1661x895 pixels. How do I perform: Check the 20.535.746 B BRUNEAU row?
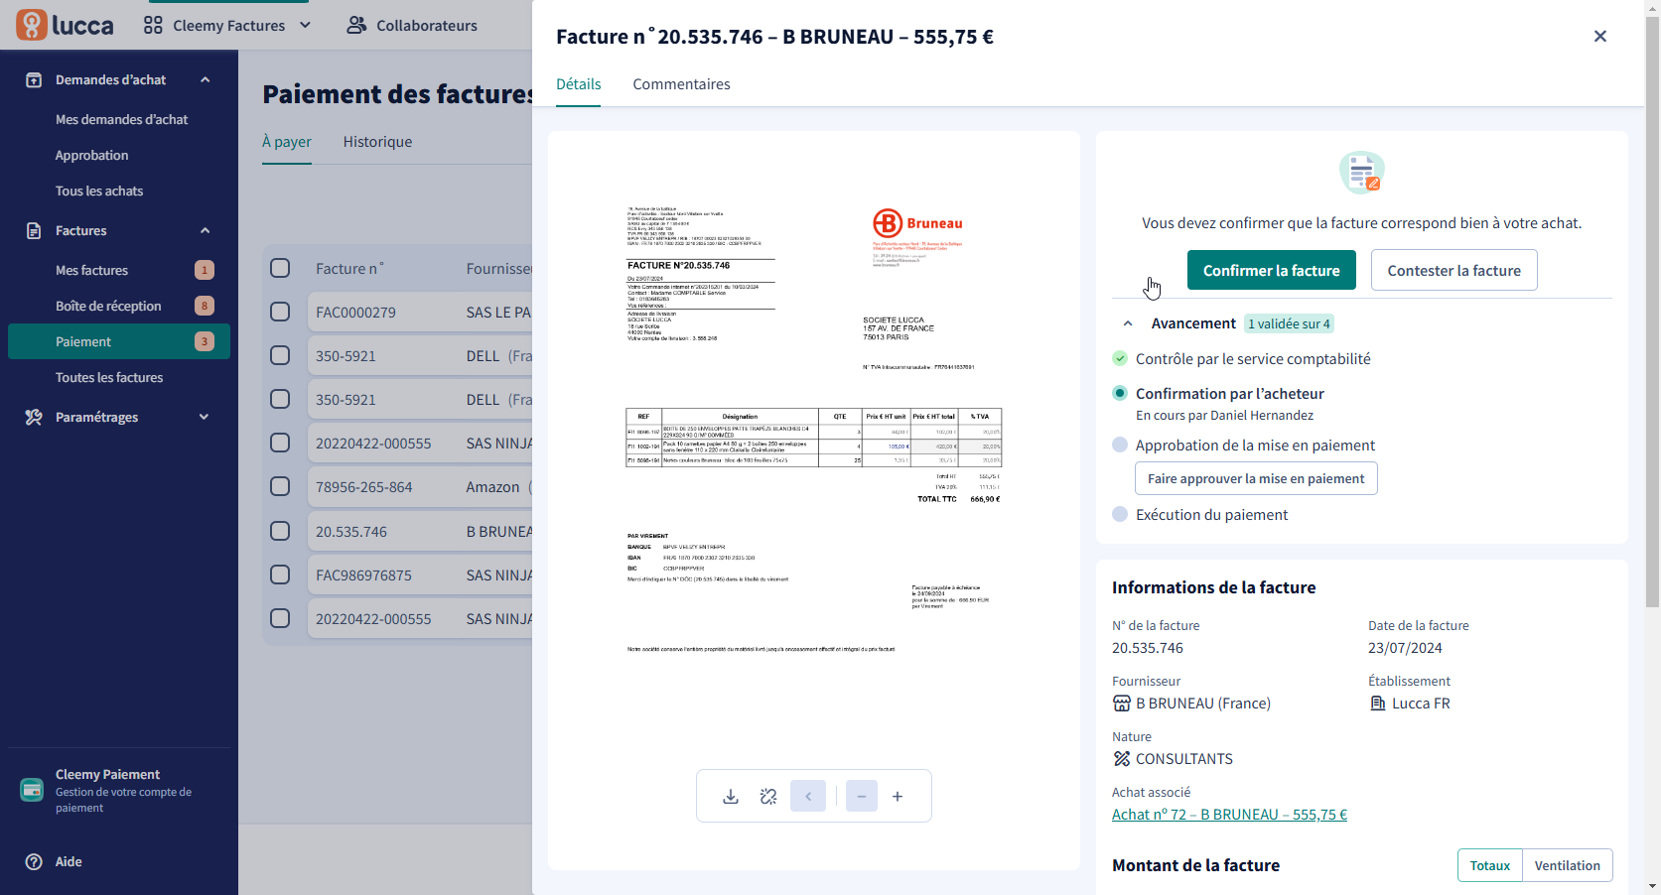(280, 531)
